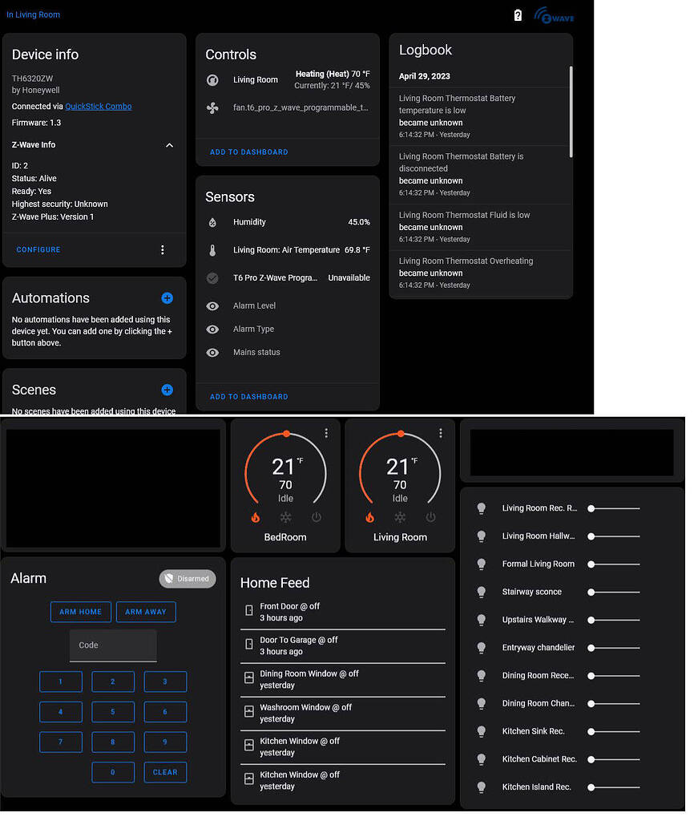Adjust the Formal Living Room brightness slider

[611, 564]
